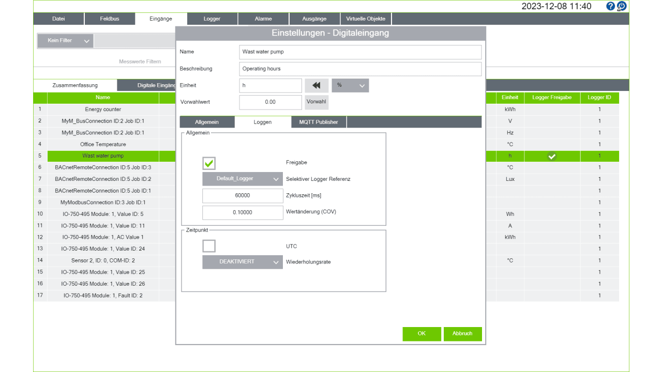The width and height of the screenshot is (662, 372).
Task: Select the Loggen dialog tab
Action: [x=263, y=122]
